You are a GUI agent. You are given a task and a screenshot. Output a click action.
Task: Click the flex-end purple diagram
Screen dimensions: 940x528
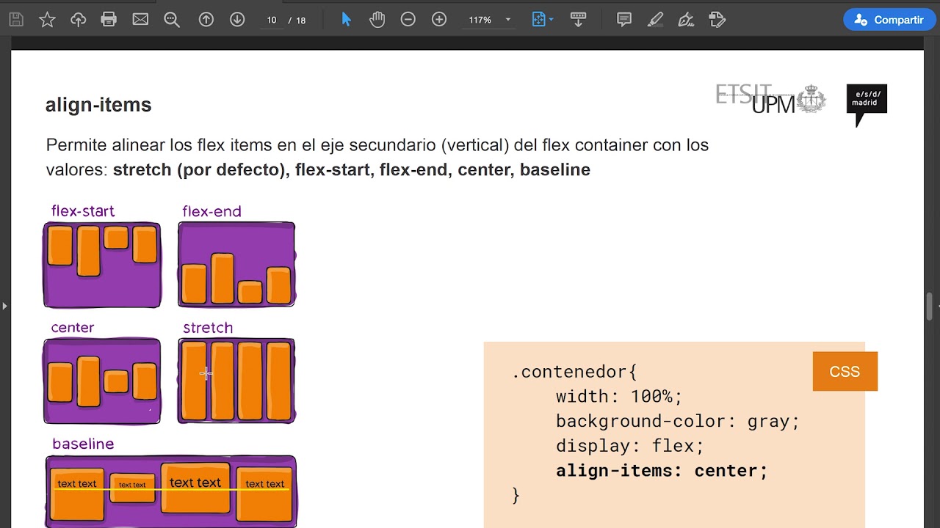click(236, 265)
